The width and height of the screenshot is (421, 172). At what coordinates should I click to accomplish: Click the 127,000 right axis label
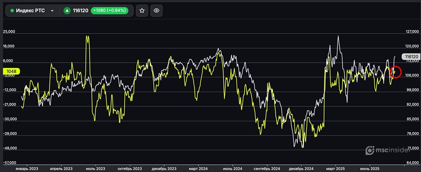412,32
